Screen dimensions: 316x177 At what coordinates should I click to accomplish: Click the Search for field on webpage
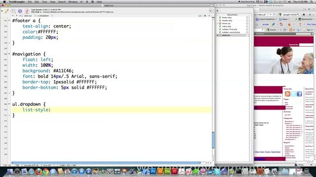[306, 45]
